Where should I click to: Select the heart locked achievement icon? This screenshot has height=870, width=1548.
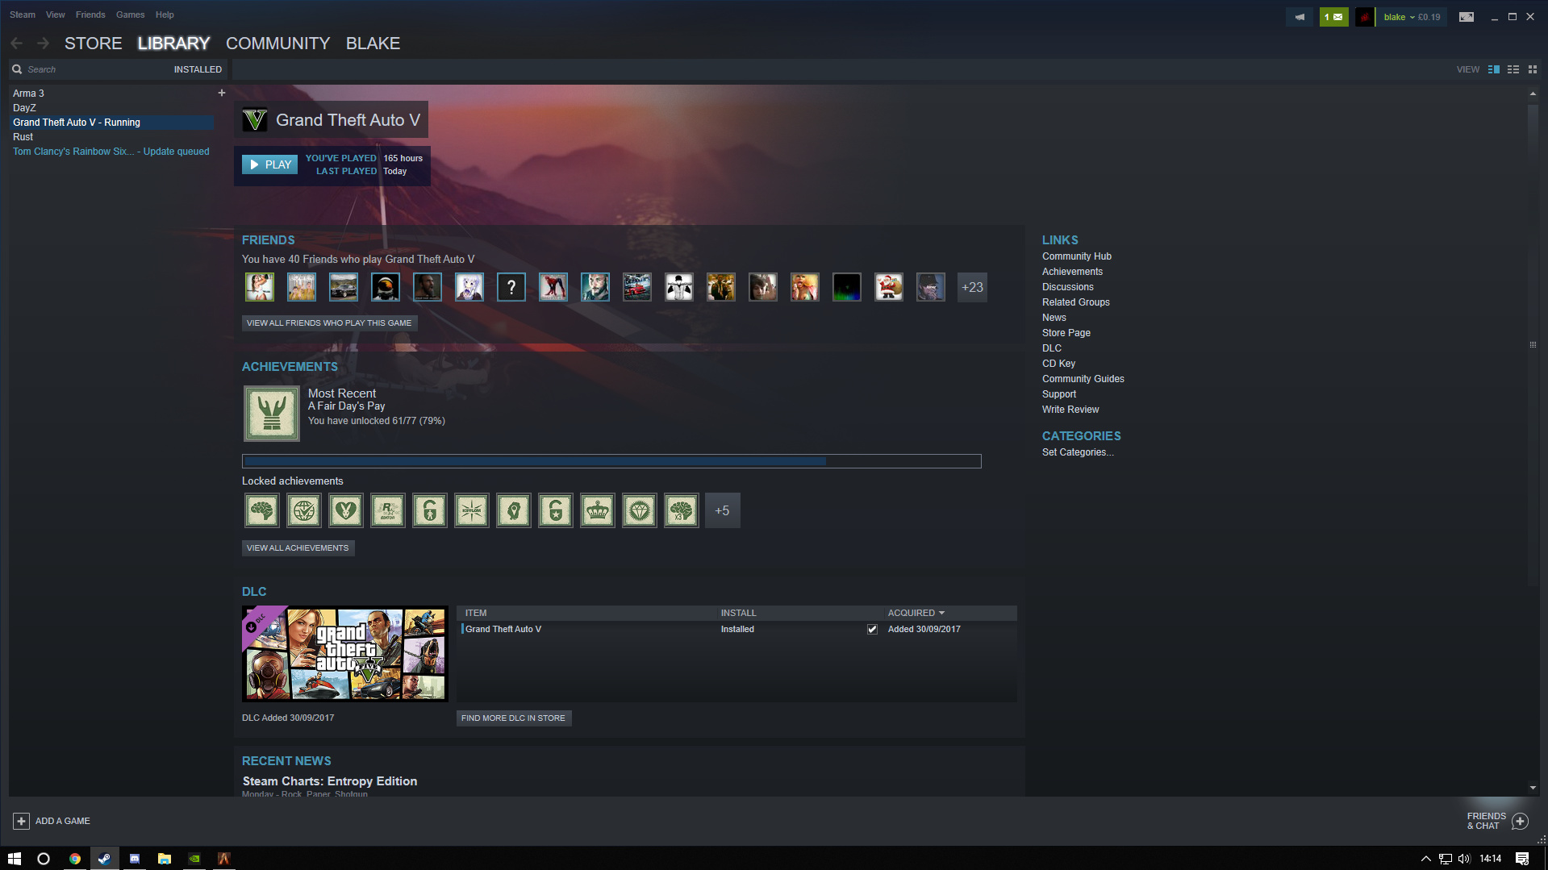pos(346,510)
